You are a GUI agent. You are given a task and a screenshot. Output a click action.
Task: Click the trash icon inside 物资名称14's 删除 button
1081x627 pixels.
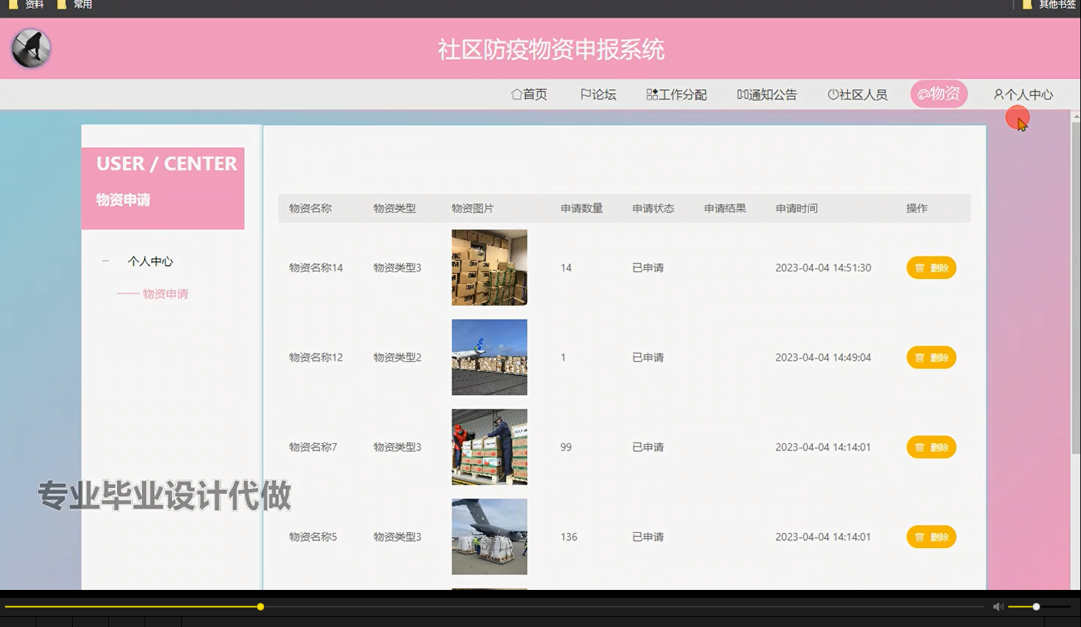pyautogui.click(x=921, y=267)
